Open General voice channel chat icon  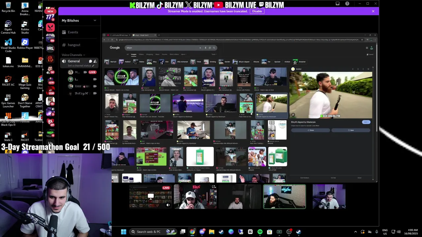[x=90, y=61]
